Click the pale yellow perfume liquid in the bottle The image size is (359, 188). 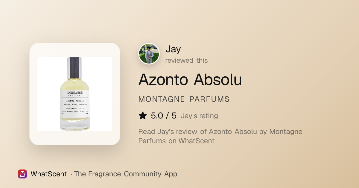pyautogui.click(x=74, y=85)
